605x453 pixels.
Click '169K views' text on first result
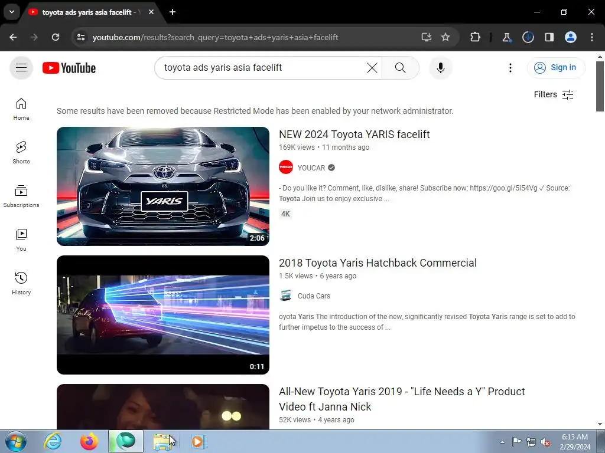pyautogui.click(x=297, y=147)
